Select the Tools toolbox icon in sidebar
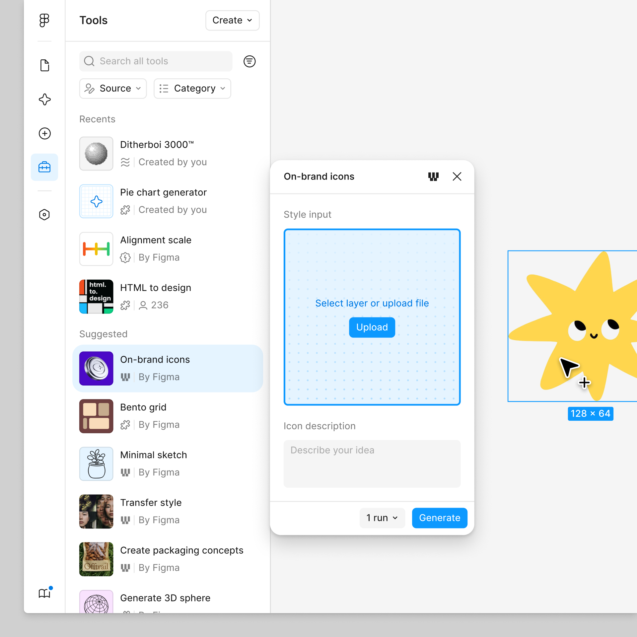637x637 pixels. [x=44, y=167]
